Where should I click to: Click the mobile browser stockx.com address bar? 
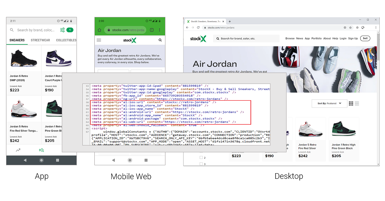126,30
